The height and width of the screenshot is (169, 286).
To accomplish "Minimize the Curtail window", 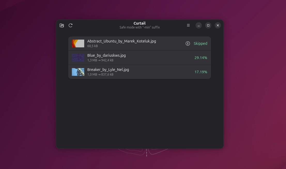I will pos(198,25).
